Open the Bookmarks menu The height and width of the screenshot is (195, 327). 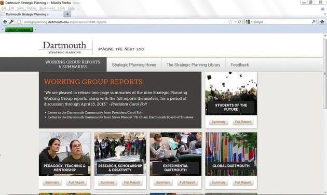point(47,8)
